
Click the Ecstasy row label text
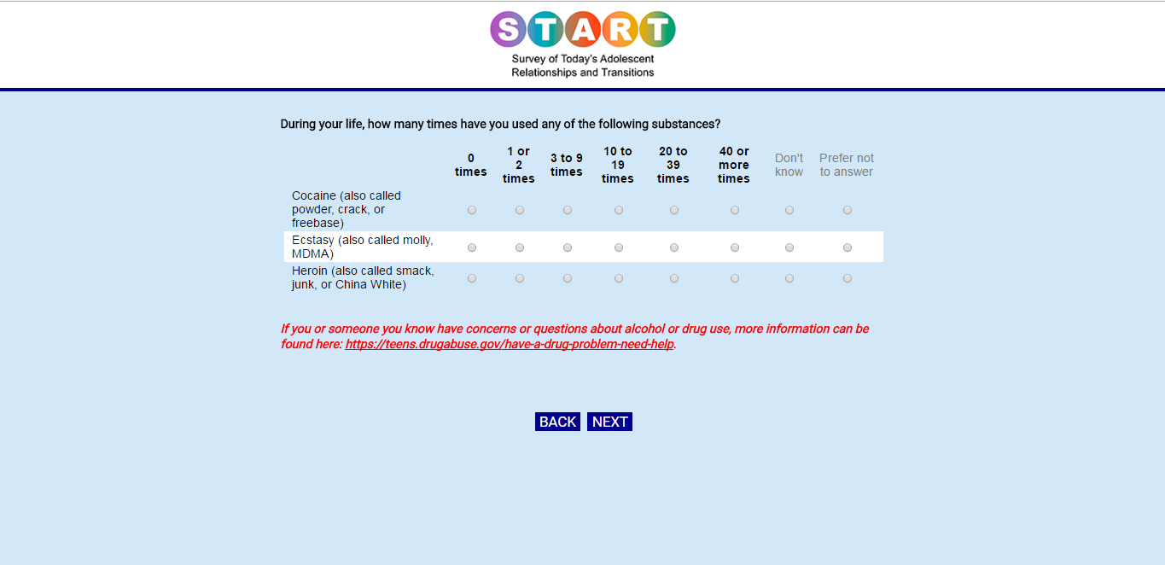363,247
